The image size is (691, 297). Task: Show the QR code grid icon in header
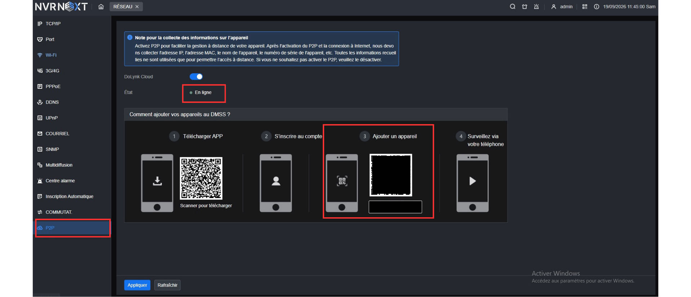[x=585, y=6]
